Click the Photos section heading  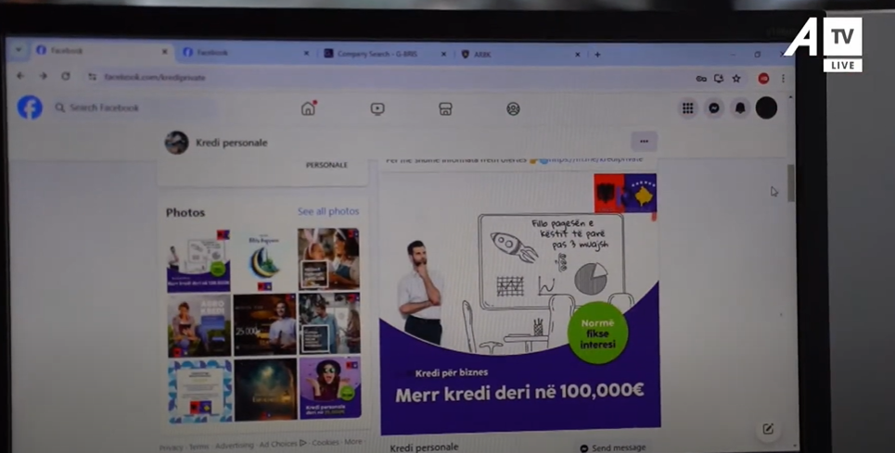click(x=185, y=212)
